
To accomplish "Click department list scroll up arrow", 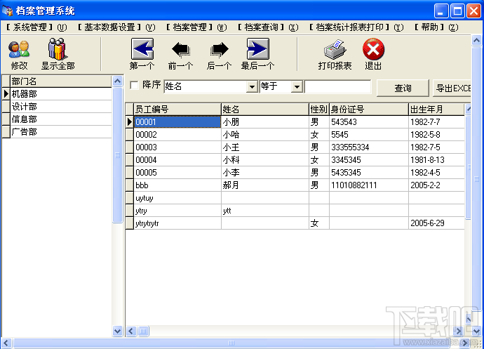I will (x=118, y=81).
